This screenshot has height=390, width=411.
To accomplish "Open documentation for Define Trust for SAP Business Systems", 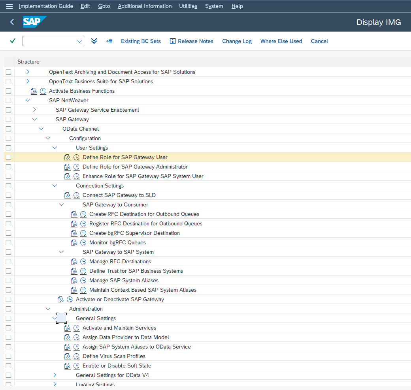I will pyautogui.click(x=74, y=271).
